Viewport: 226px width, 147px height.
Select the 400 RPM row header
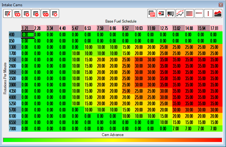point(15,34)
